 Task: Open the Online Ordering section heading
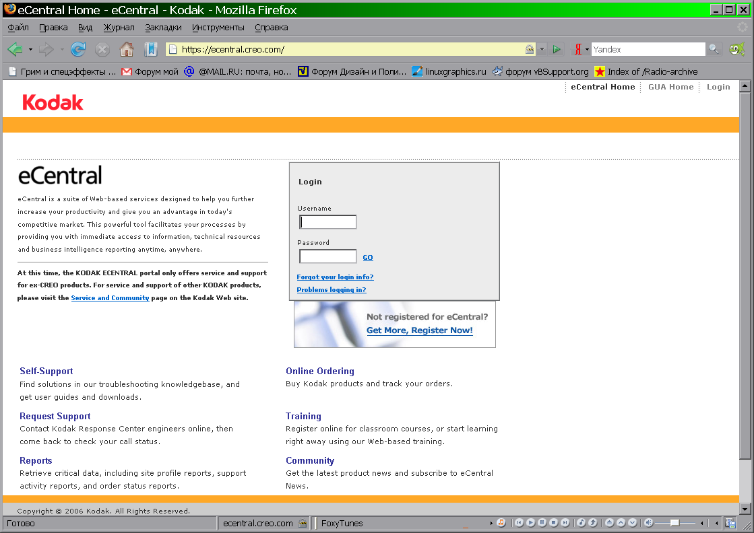(320, 371)
